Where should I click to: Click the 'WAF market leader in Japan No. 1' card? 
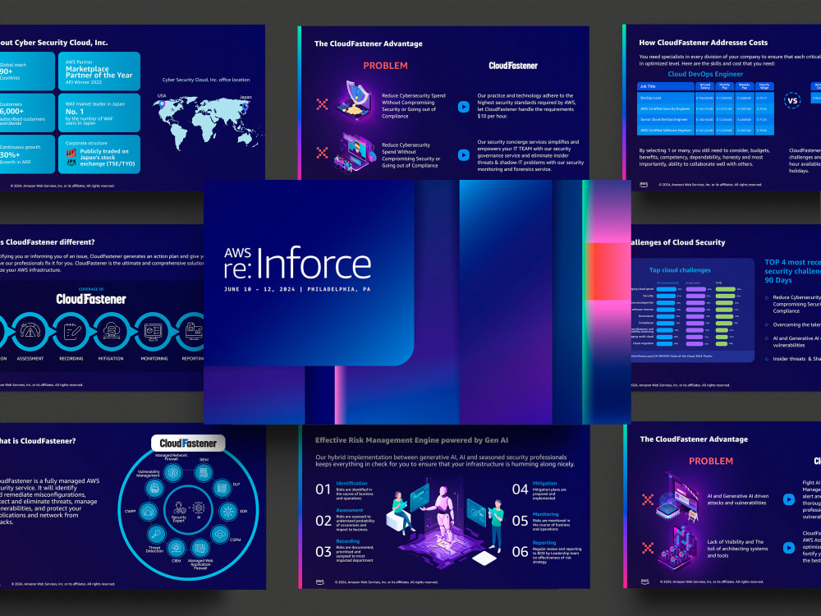tap(99, 113)
